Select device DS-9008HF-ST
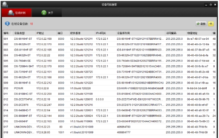The height and width of the screenshot is (138, 219). 23,116
